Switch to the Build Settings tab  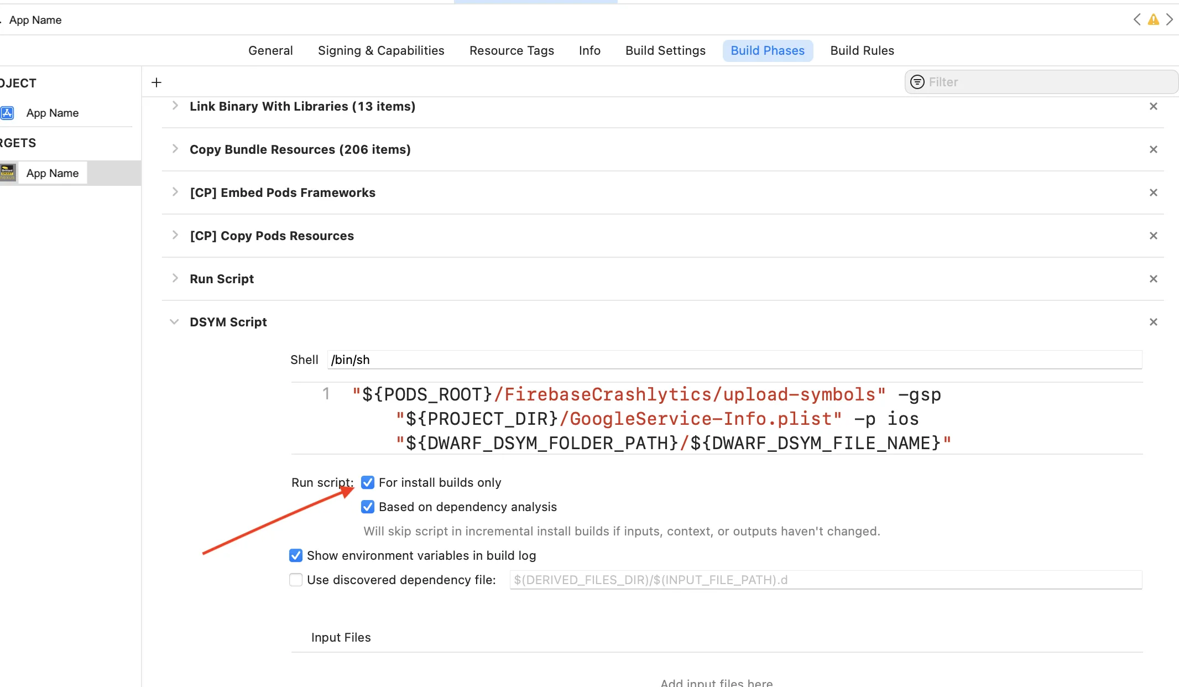(665, 50)
